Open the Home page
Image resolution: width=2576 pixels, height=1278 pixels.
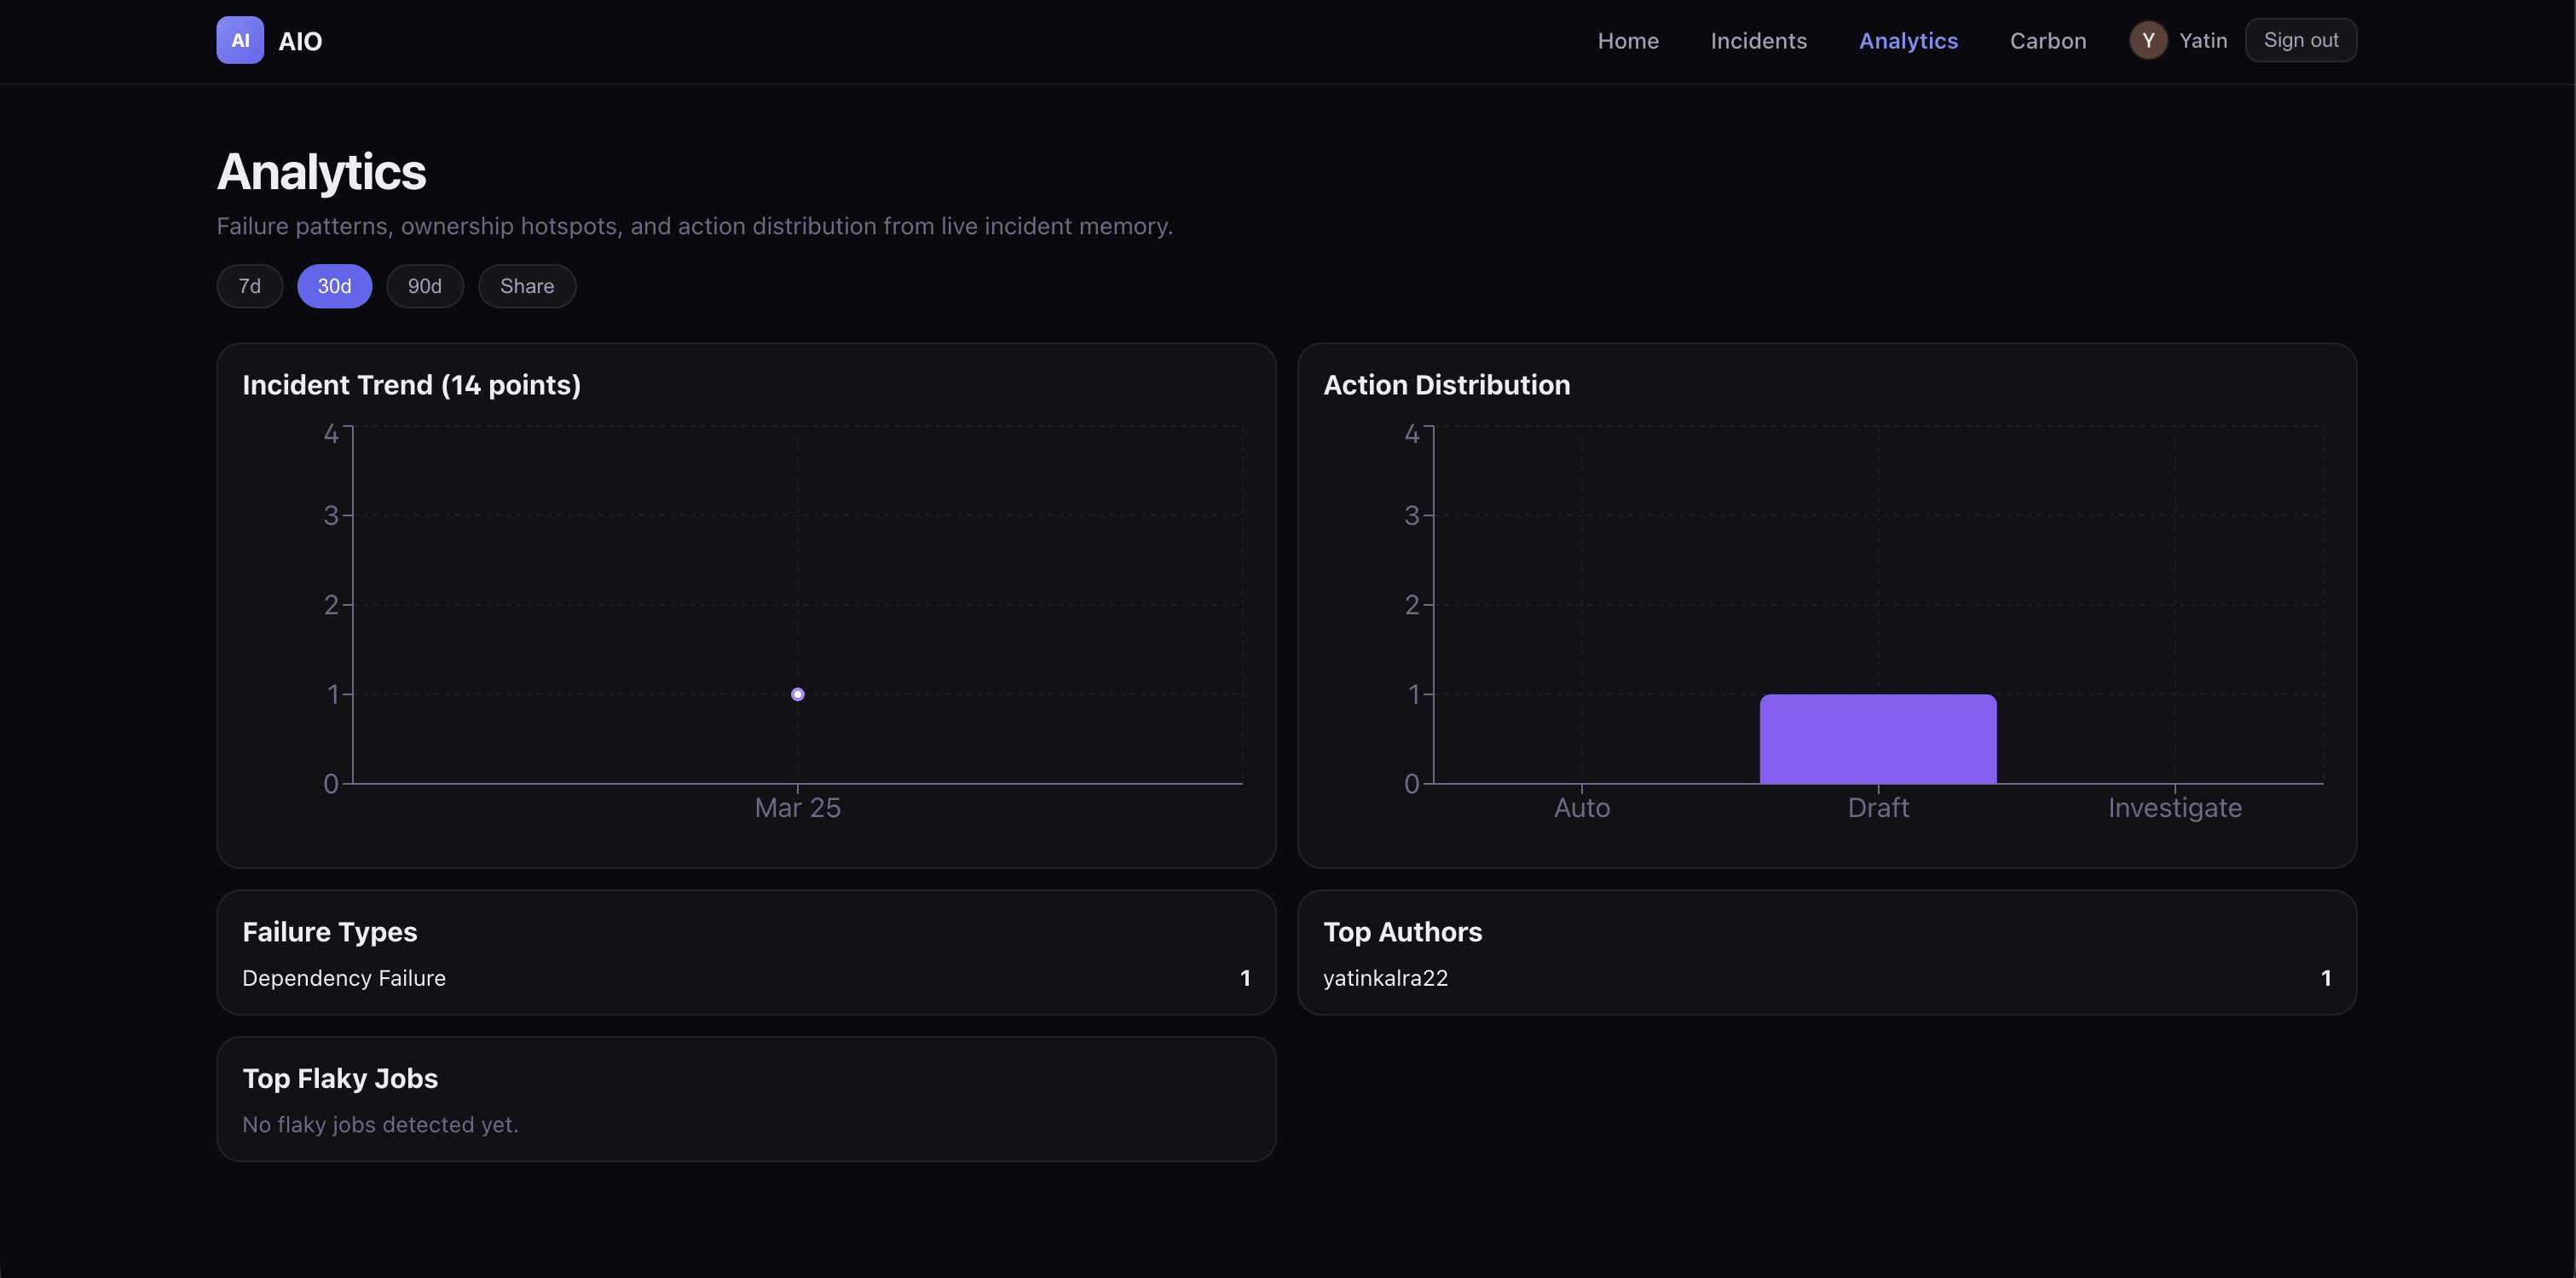pyautogui.click(x=1627, y=41)
